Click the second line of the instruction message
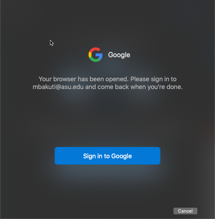Screen dimensions: 215x219 point(107,87)
